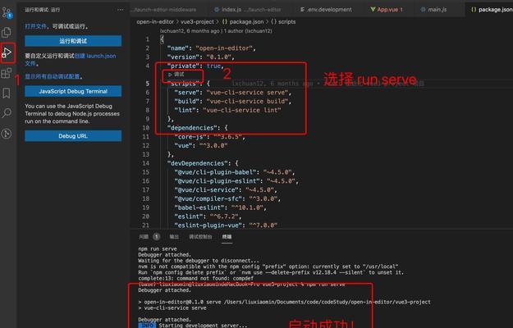
Task: Open the Explorer files icon
Action: pyautogui.click(x=7, y=32)
